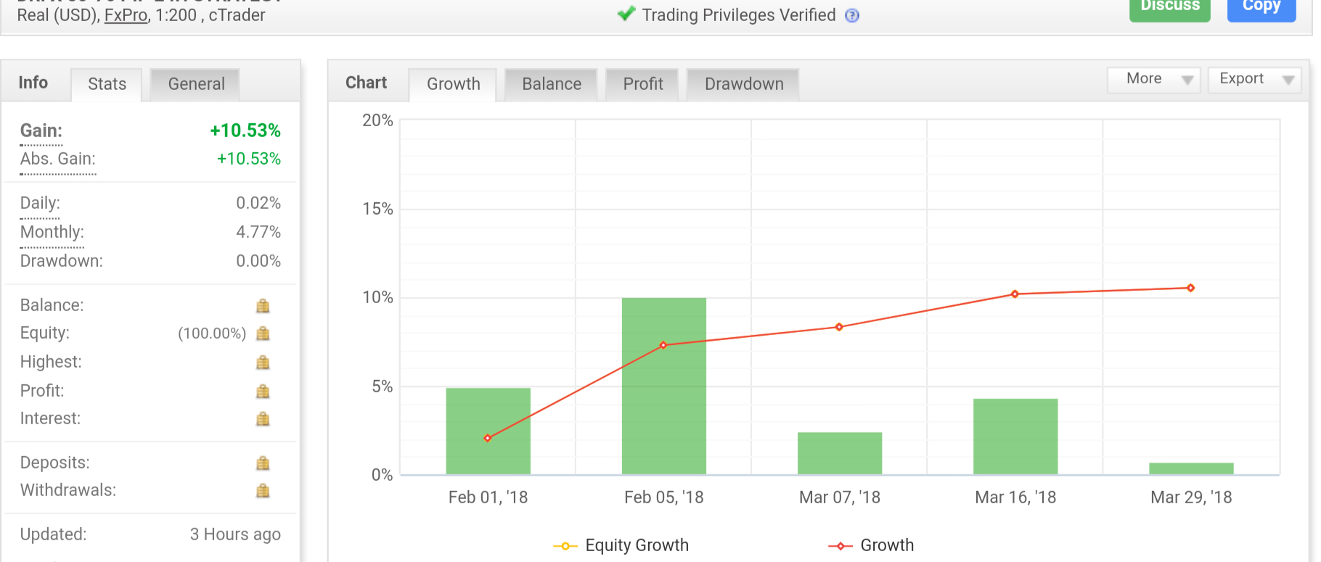Screen dimensions: 1321x562
Task: Expand the Export dropdown
Action: pyautogui.click(x=1253, y=79)
